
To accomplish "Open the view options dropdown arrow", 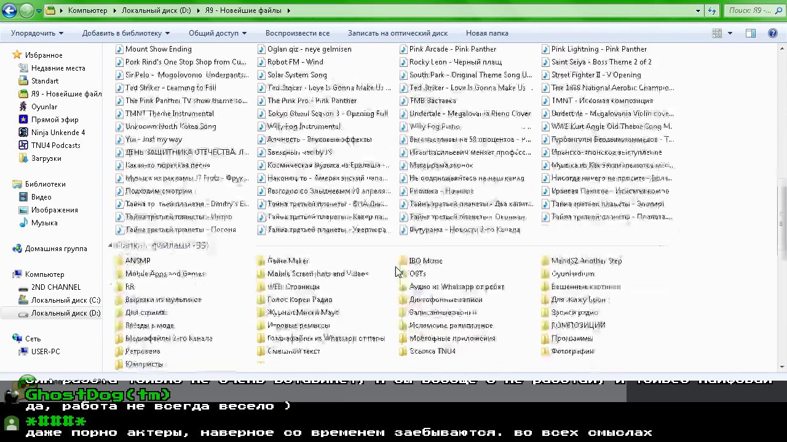I will [x=730, y=33].
